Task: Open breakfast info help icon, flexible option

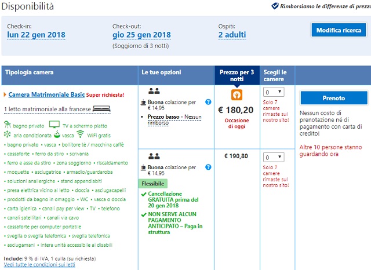Action: [x=208, y=167]
